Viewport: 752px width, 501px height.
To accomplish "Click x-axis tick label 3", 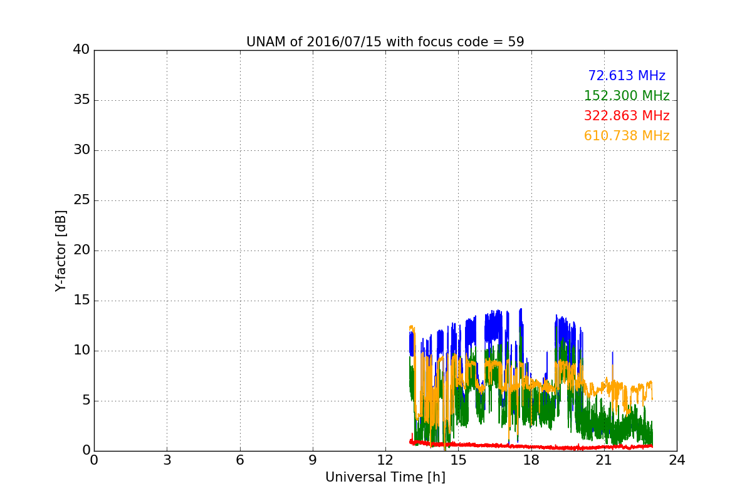I will coord(167,460).
